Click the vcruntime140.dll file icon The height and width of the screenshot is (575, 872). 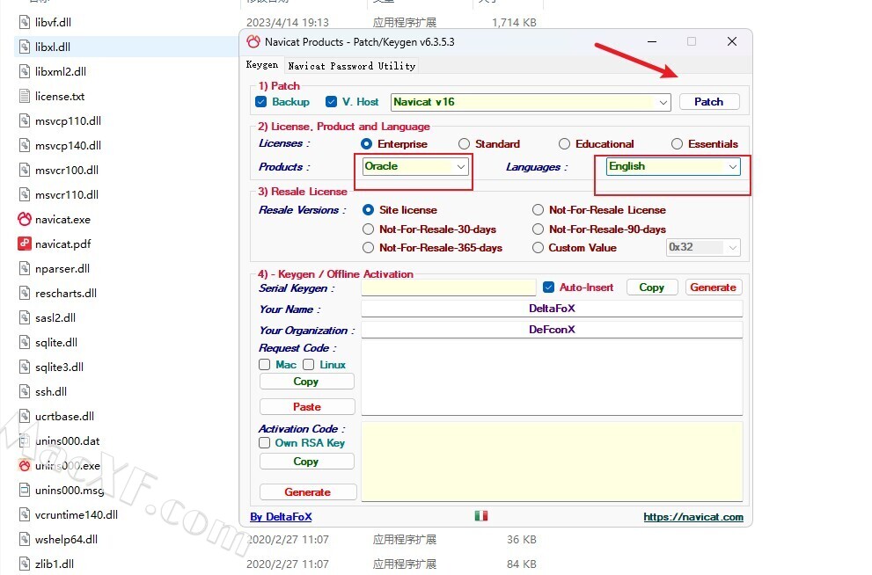(x=25, y=514)
